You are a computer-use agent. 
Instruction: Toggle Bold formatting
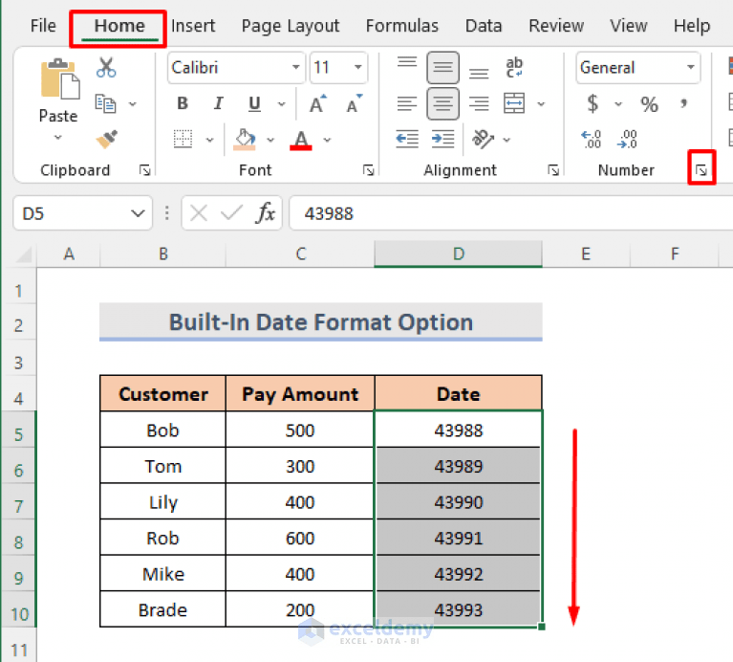183,103
